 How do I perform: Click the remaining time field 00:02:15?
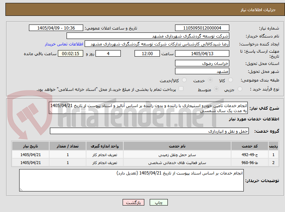pyautogui.click(x=71, y=53)
